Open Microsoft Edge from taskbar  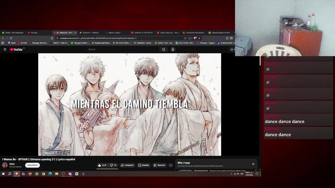[50, 174]
